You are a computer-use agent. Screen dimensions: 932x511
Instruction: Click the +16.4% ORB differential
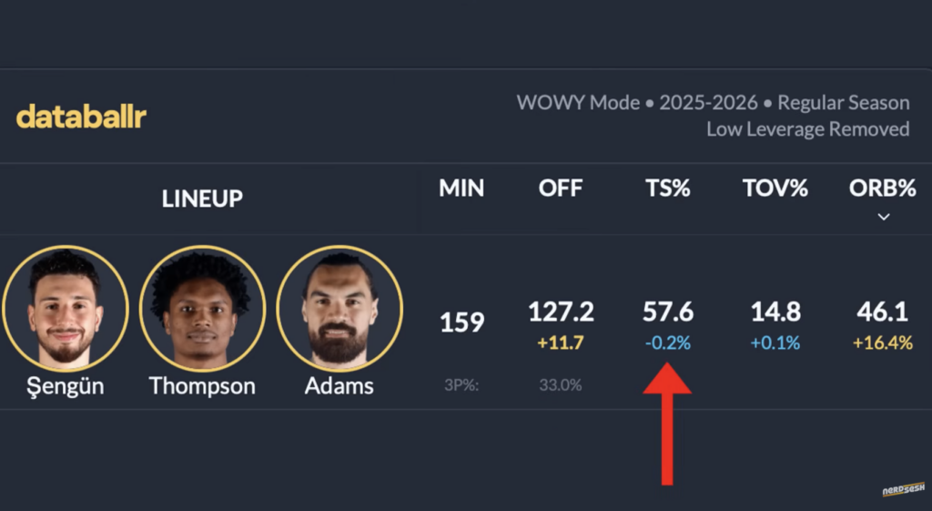coord(882,343)
